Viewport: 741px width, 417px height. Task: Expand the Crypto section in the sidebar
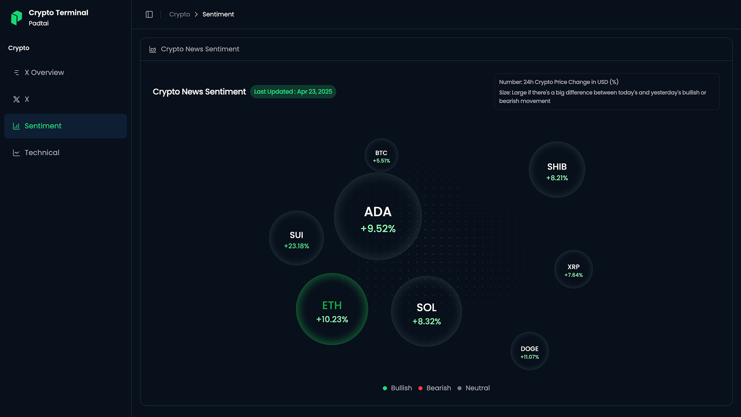pyautogui.click(x=19, y=48)
